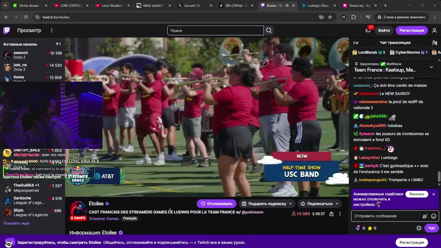This screenshot has width=441, height=248.
Task: Bookmark this page with the star icon
Action: [330, 17]
